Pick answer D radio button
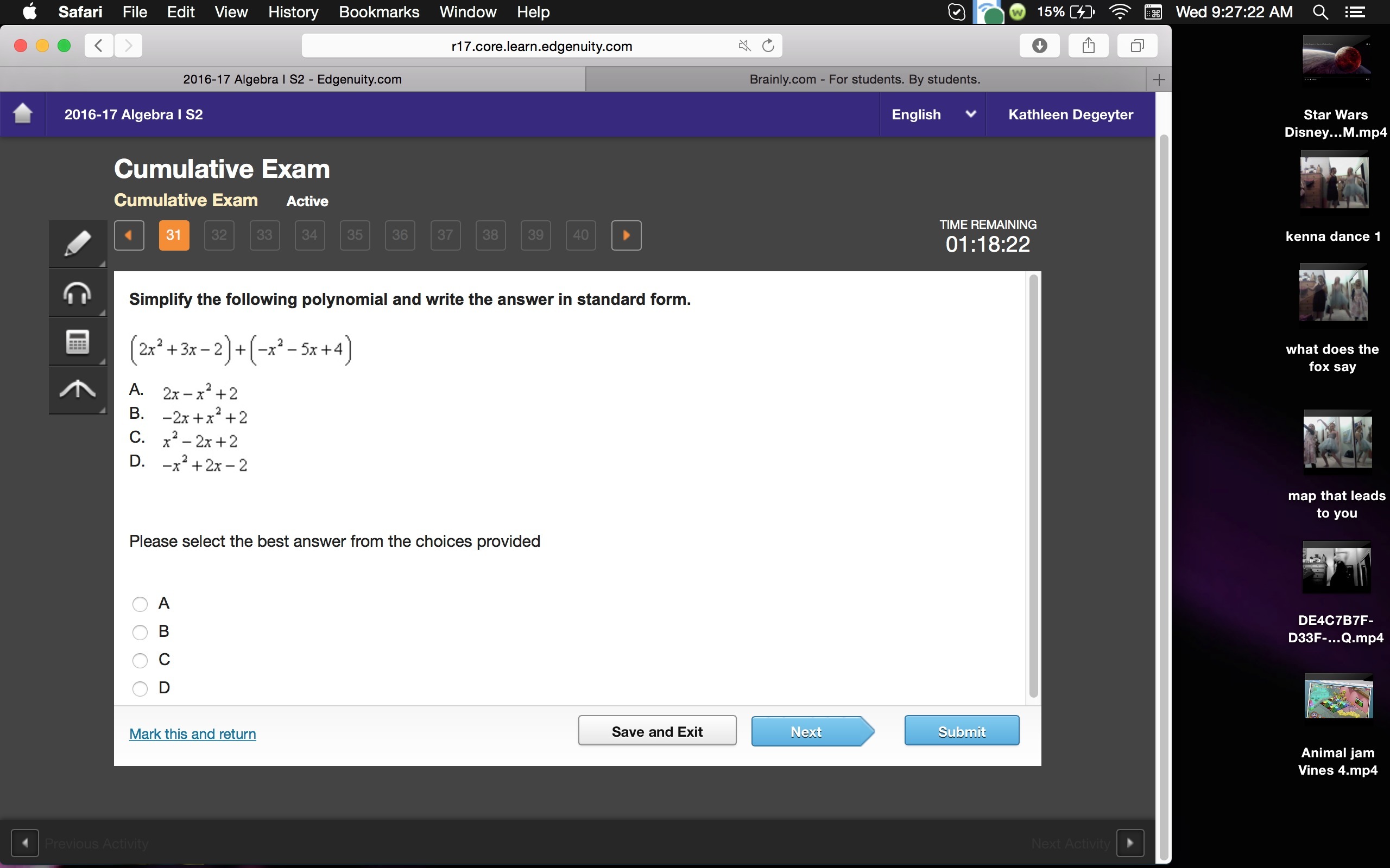 pos(140,688)
